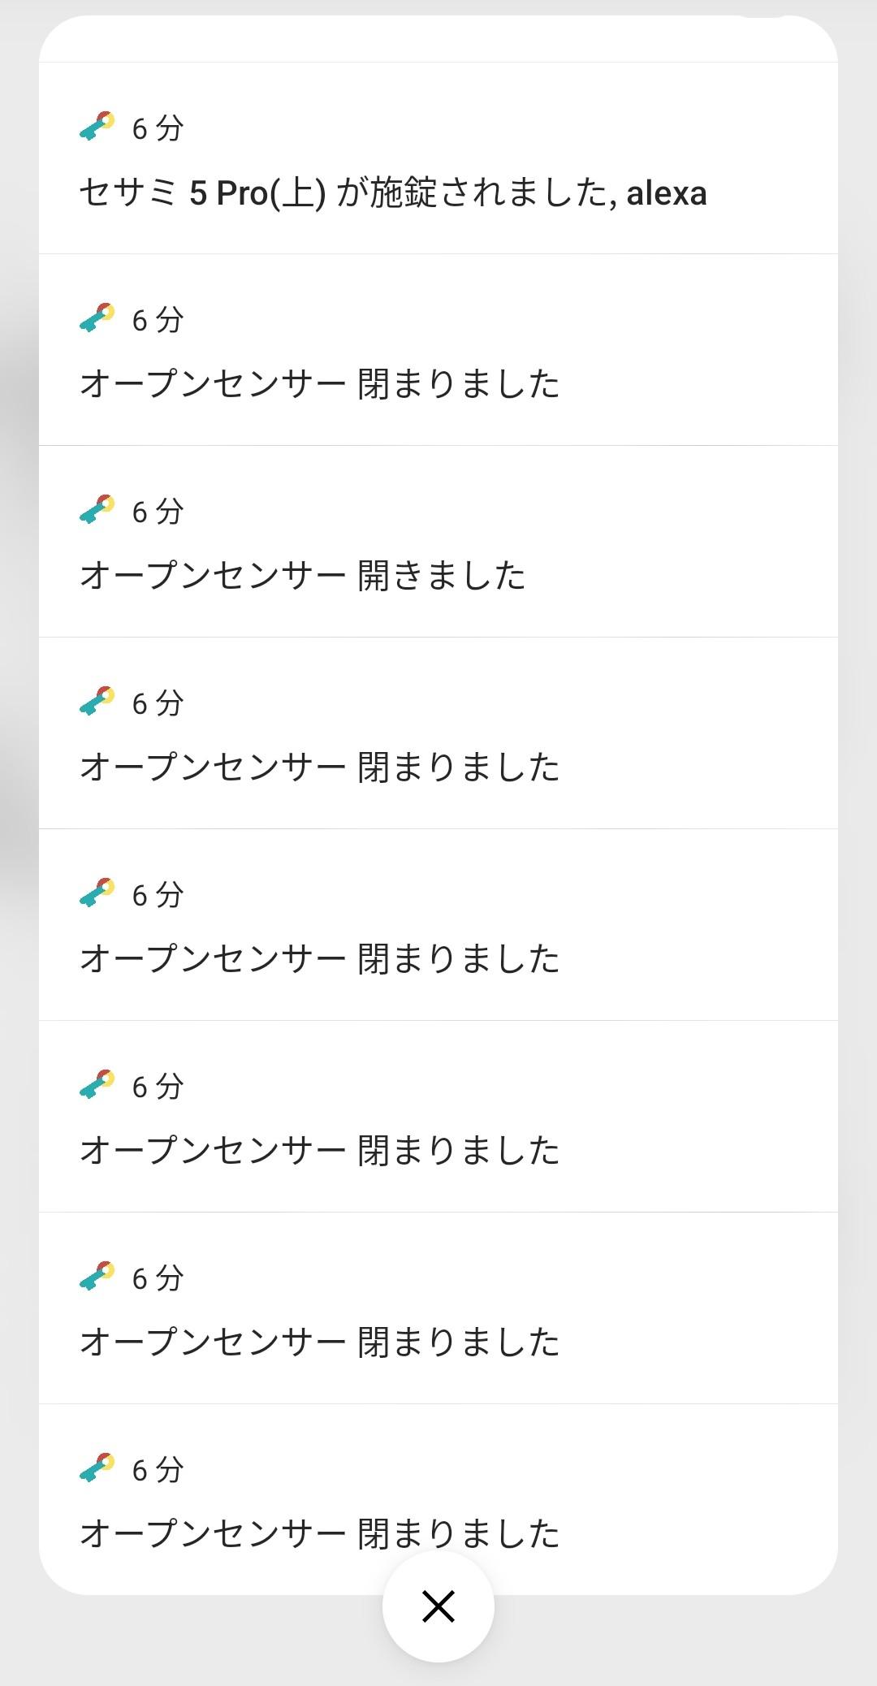877x1686 pixels.
Task: Select the first オープンセンサー 閉まりました message
Action: click(320, 384)
